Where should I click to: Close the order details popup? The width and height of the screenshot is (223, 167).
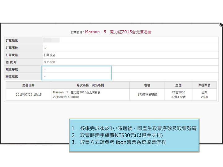coord(221,24)
